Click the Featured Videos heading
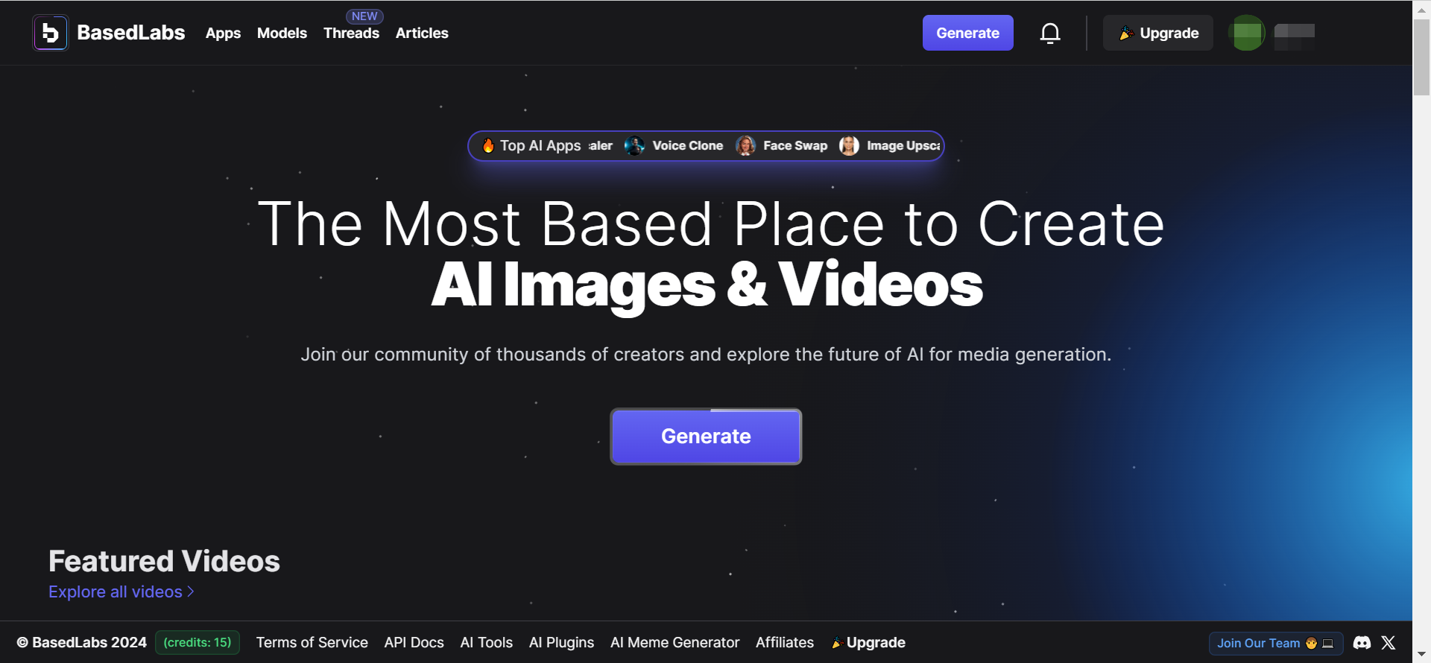 coord(164,561)
